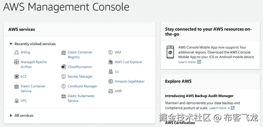Viewport: 263px width, 127px height.
Task: Click external link icon beside mobile Learn more
Action: (x=199, y=62)
